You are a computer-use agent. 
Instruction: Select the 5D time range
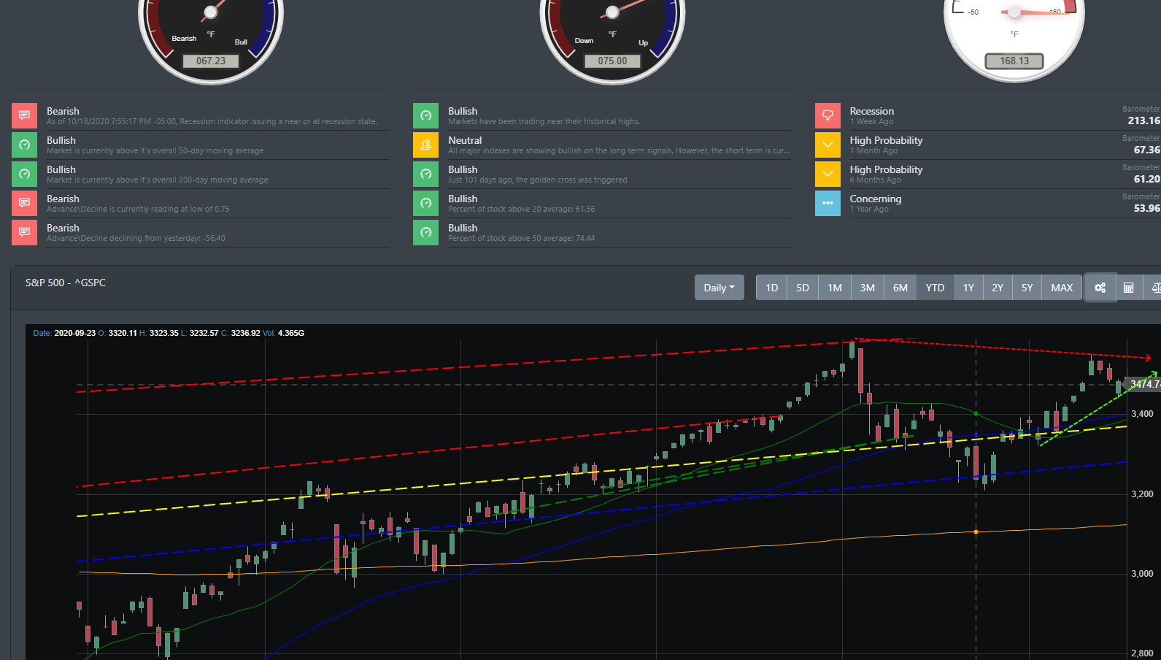tap(803, 288)
